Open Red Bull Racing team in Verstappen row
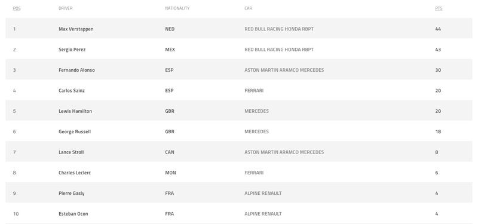The image size is (478, 224). pyautogui.click(x=279, y=29)
